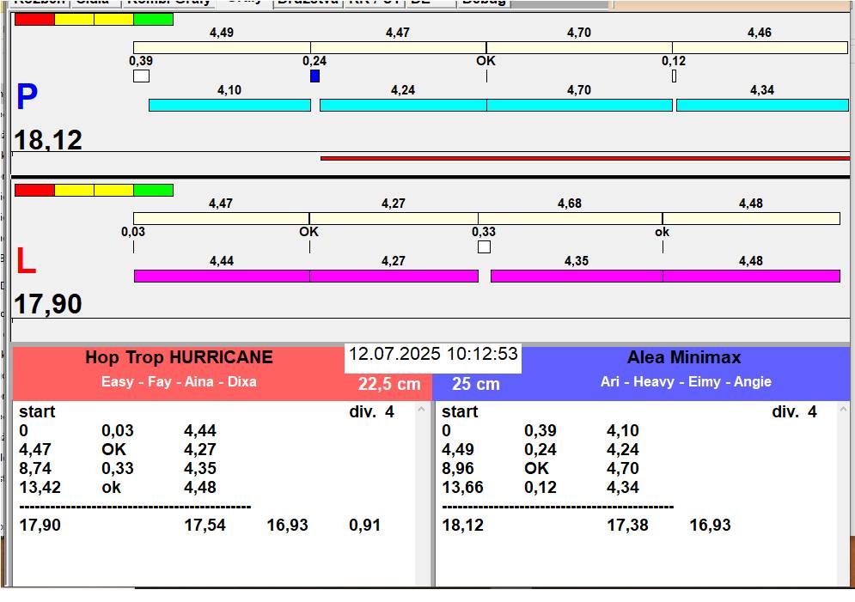Click div. 4 in the Alea Minimax table
This screenshot has width=855, height=602.
pyautogui.click(x=794, y=412)
